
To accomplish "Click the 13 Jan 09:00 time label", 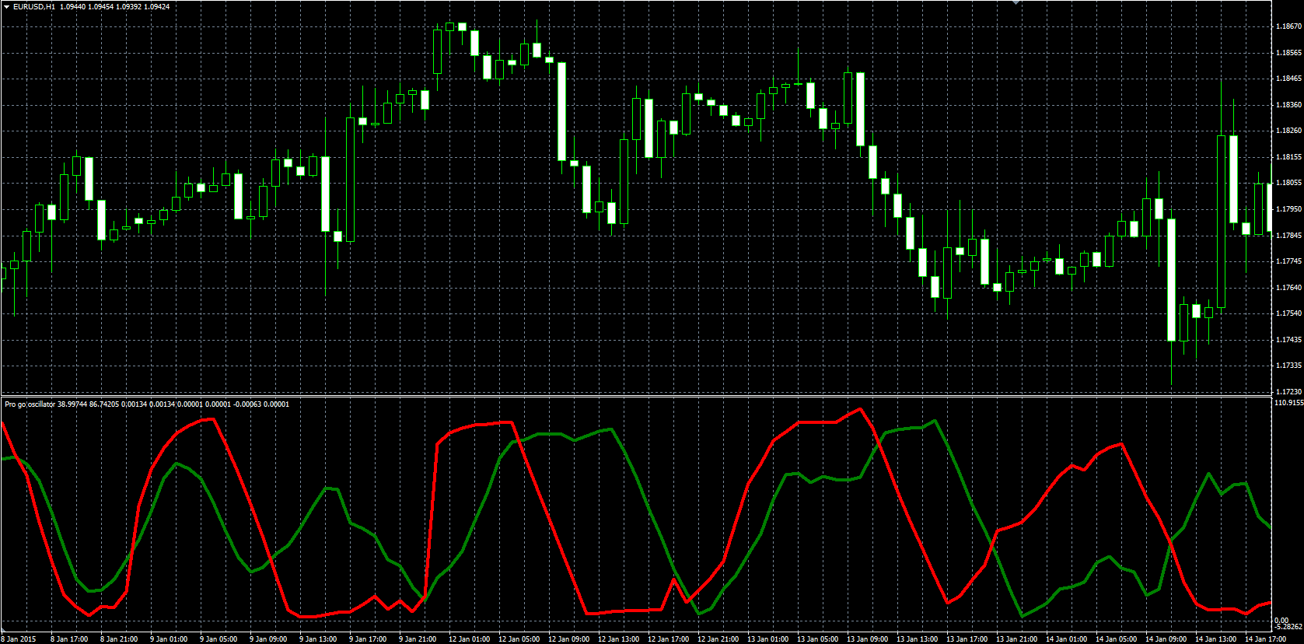I will pos(868,639).
